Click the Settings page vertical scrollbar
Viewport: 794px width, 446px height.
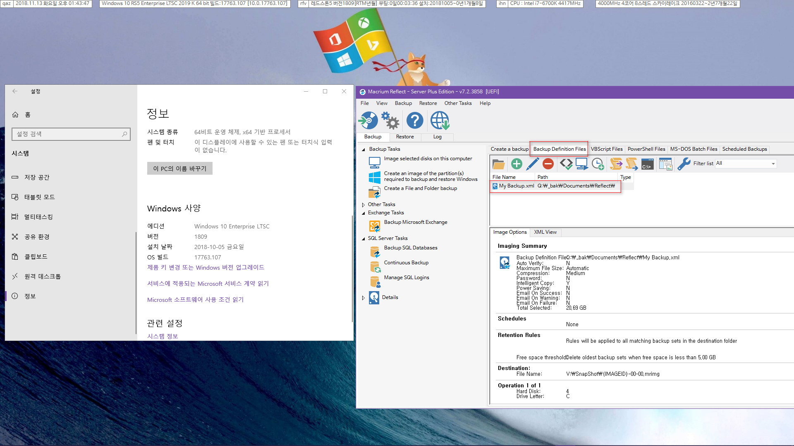(352, 268)
